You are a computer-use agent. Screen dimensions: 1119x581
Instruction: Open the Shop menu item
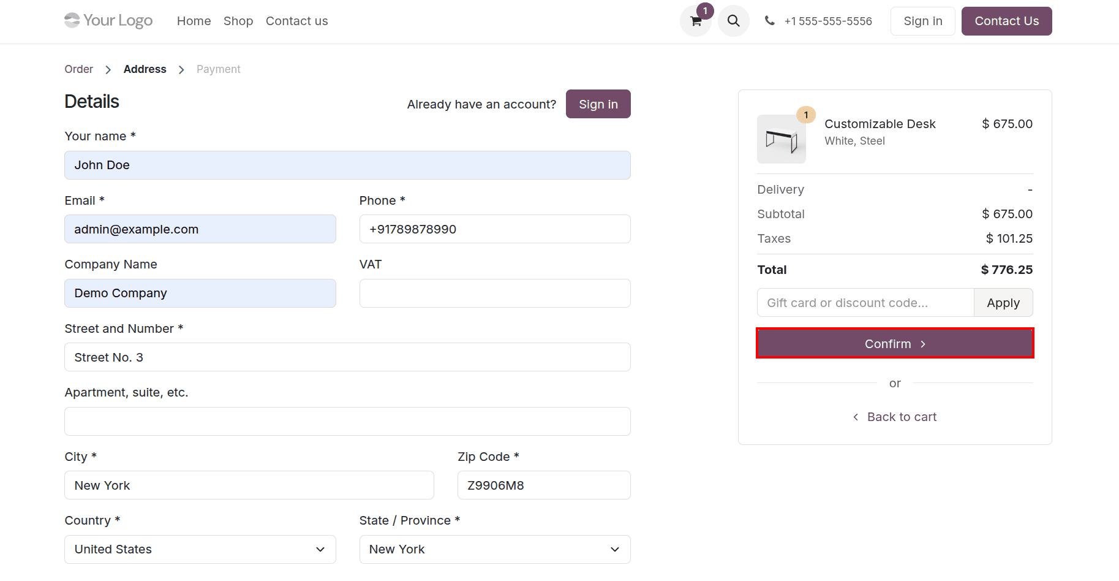(238, 21)
